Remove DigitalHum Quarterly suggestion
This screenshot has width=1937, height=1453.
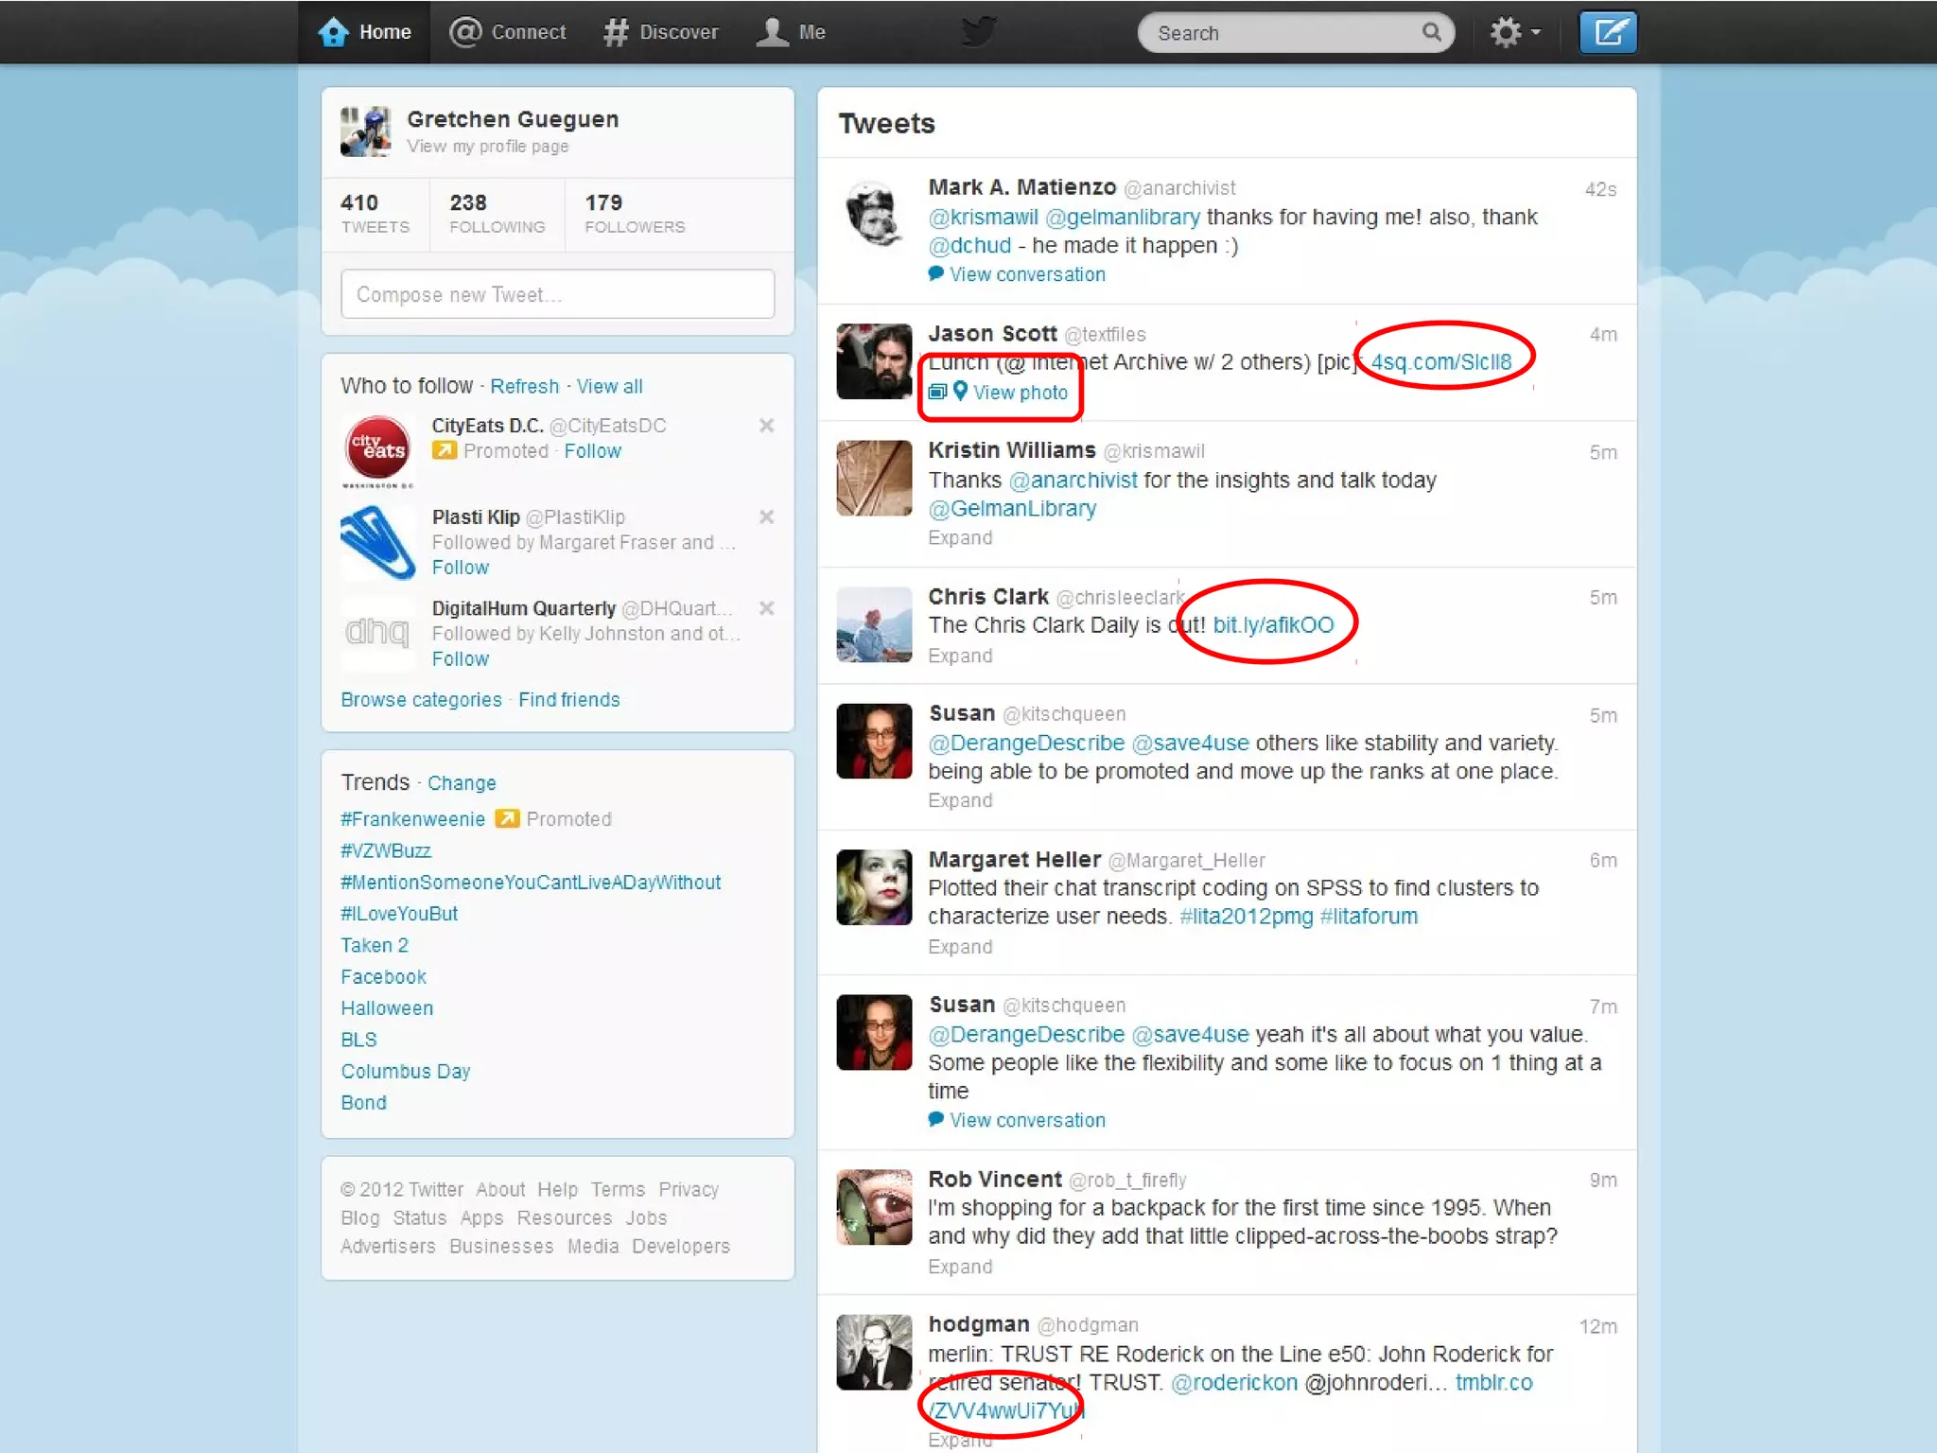tap(766, 608)
